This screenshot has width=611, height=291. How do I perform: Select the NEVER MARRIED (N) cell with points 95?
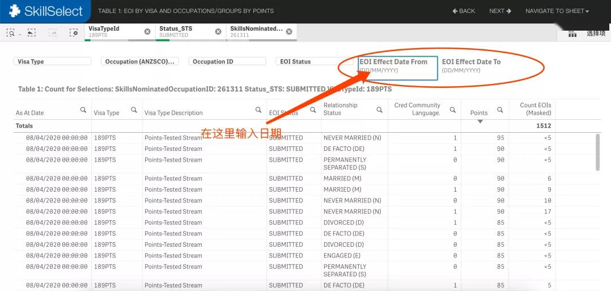coord(353,138)
